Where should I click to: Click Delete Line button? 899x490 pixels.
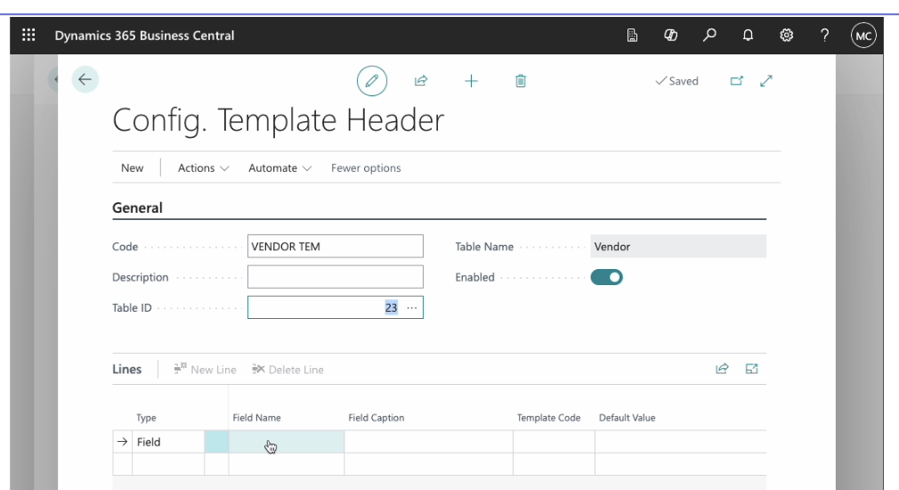pos(288,370)
